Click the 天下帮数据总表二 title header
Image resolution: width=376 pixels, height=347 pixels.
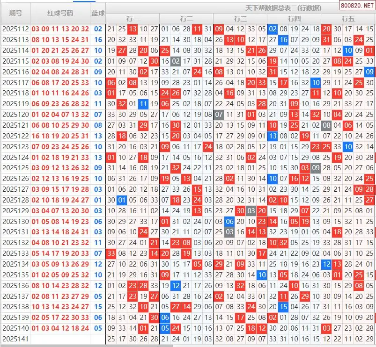(283, 8)
